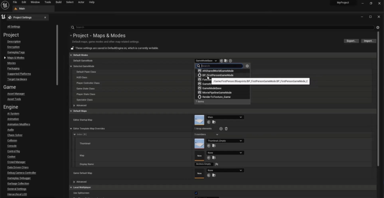
Task: Browse to Default GameMode in Content Browser
Action: 226,61
